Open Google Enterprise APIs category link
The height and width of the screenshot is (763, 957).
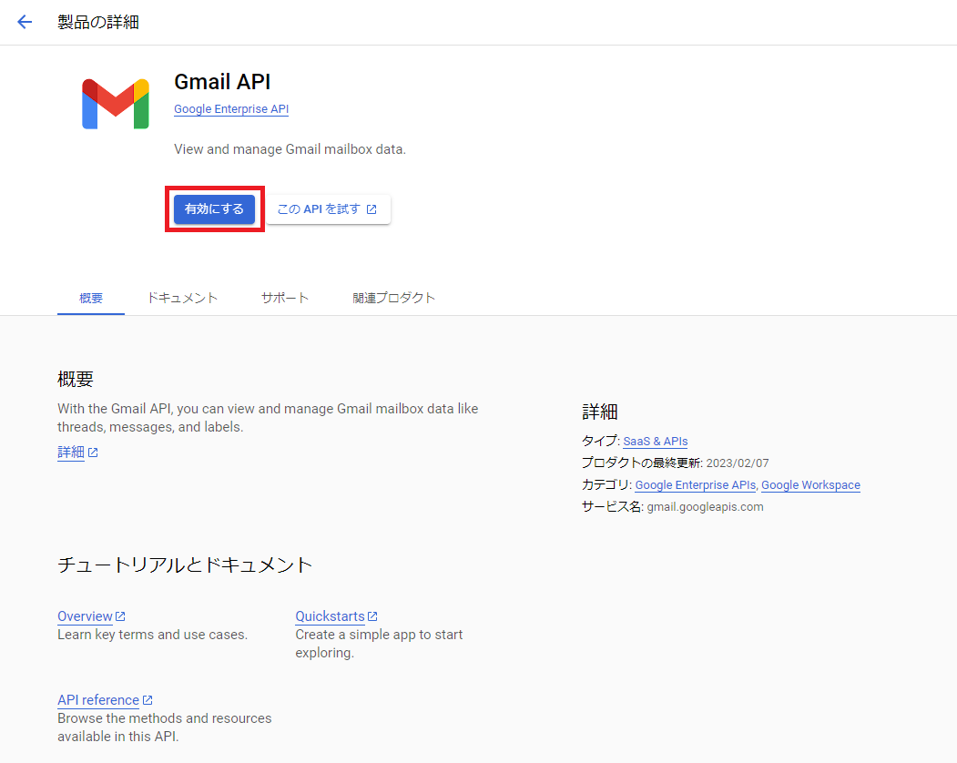(695, 485)
